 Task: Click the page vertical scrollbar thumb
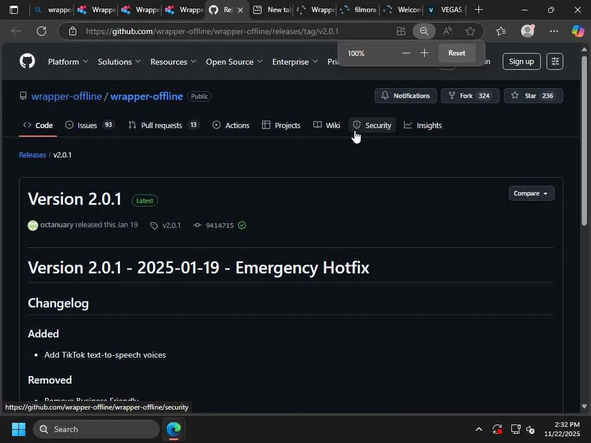[x=584, y=141]
